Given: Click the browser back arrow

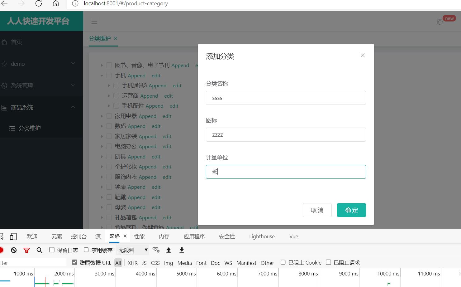Looking at the screenshot, I should click(x=4, y=3).
